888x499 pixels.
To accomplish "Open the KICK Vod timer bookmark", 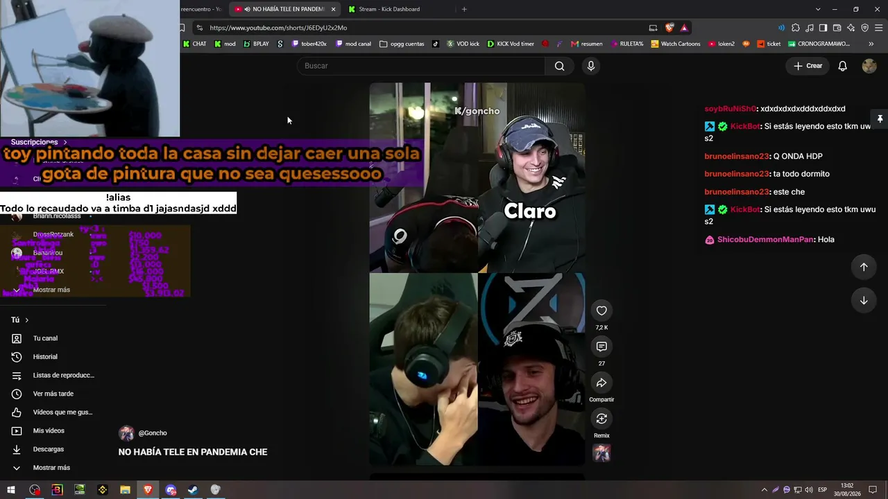I will [511, 44].
